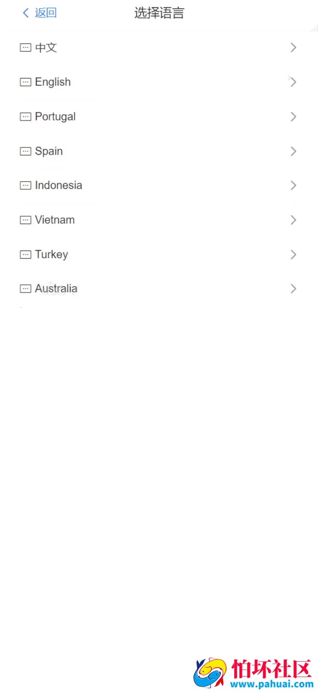Go back using the 返回 link
This screenshot has width=318, height=692.
click(x=46, y=13)
